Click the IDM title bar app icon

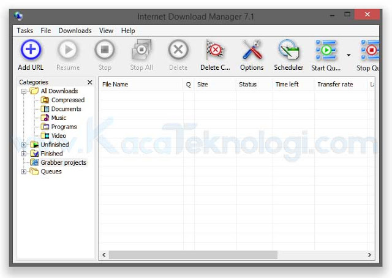(x=18, y=16)
